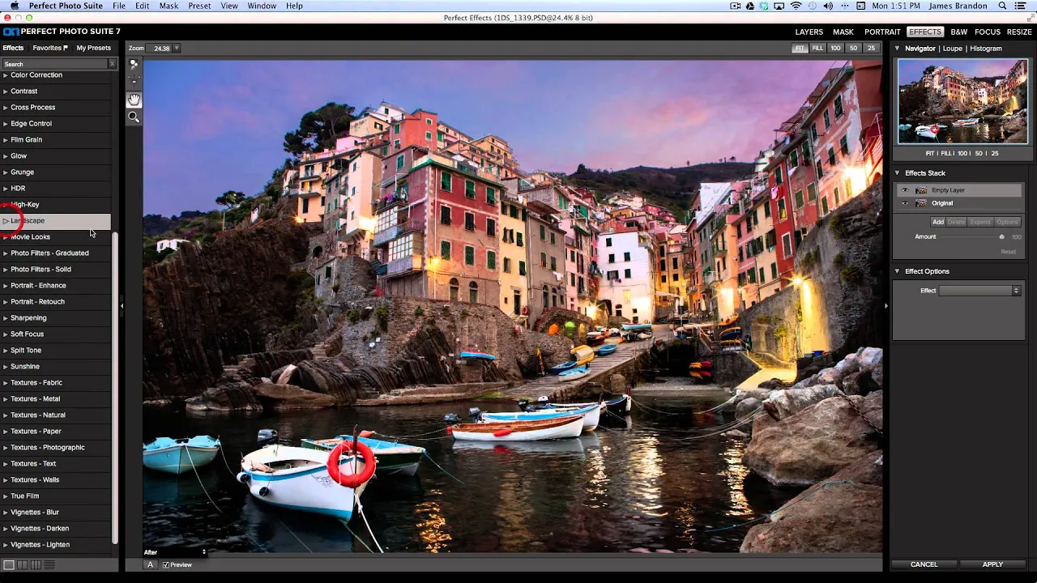Screen dimensions: 1037x583
Task: Open the Preset menu
Action: coord(199,6)
